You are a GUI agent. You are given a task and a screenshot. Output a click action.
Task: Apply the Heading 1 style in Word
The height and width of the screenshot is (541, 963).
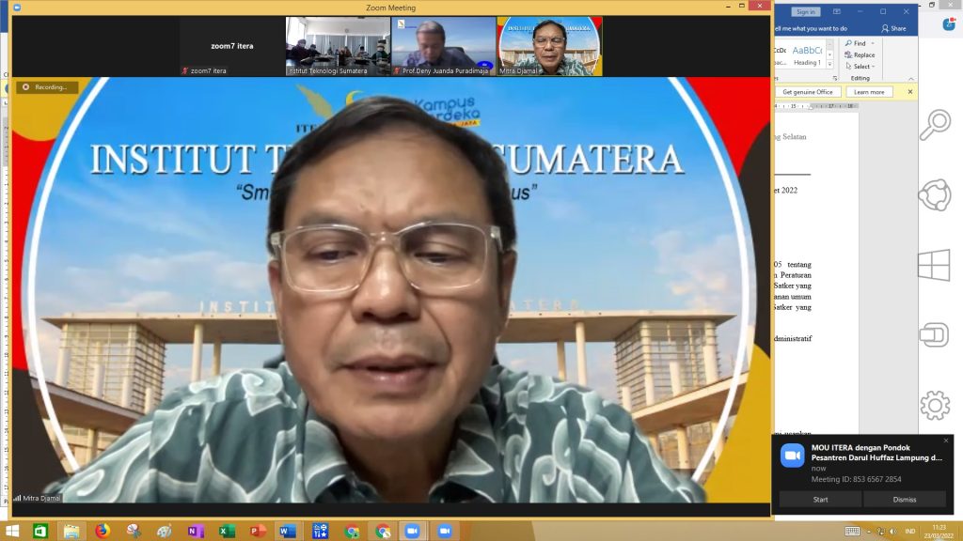(x=806, y=54)
